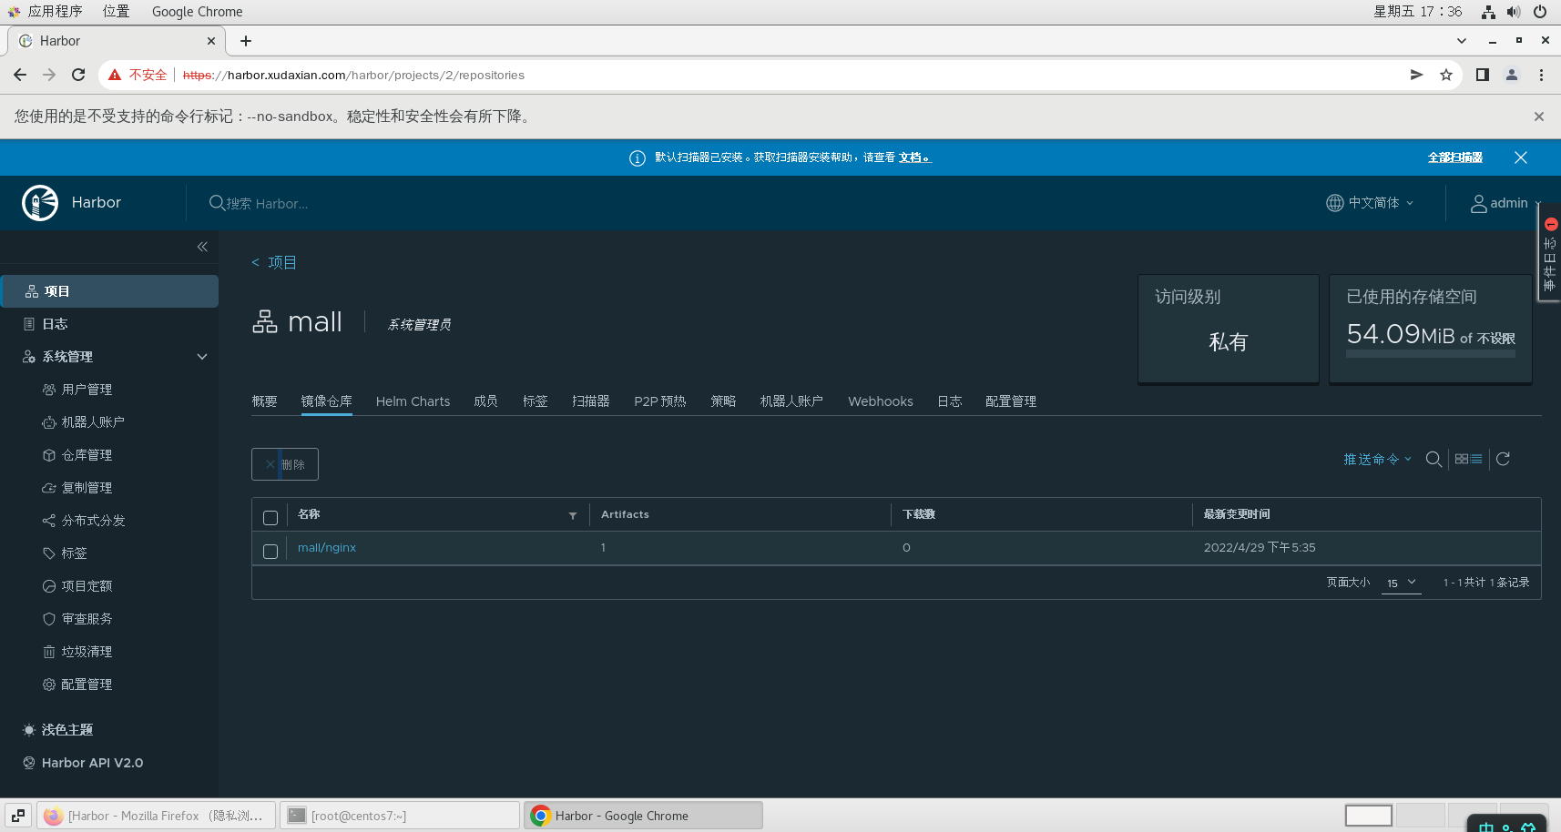Click the search magnifier in Harbor header
The height and width of the screenshot is (832, 1561).
[x=217, y=203]
